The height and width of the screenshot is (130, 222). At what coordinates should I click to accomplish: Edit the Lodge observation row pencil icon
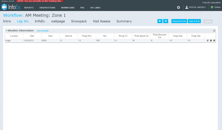(x=208, y=40)
